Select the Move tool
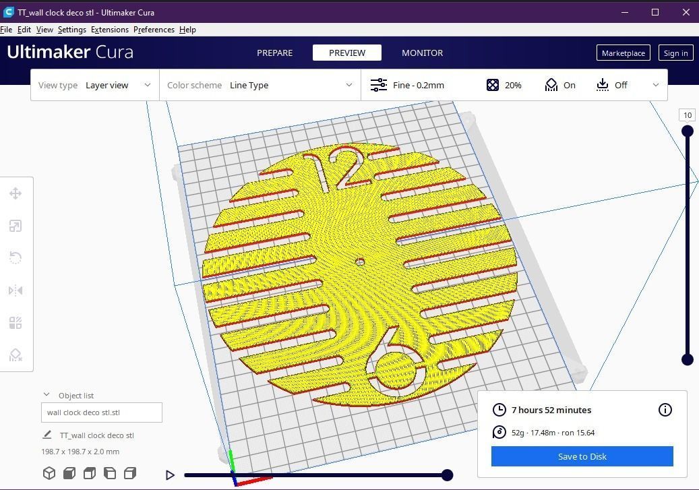Screen dimensions: 699x490 (x=16, y=193)
